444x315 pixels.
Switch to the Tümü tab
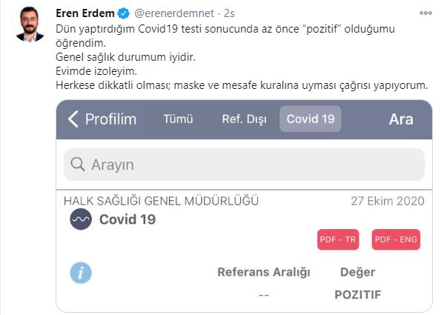point(178,119)
